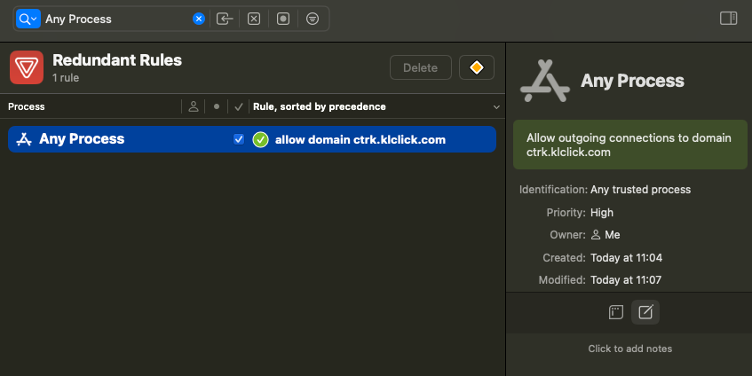The width and height of the screenshot is (752, 376).
Task: Expand the rule sorting chevron dropdown
Action: [x=496, y=107]
